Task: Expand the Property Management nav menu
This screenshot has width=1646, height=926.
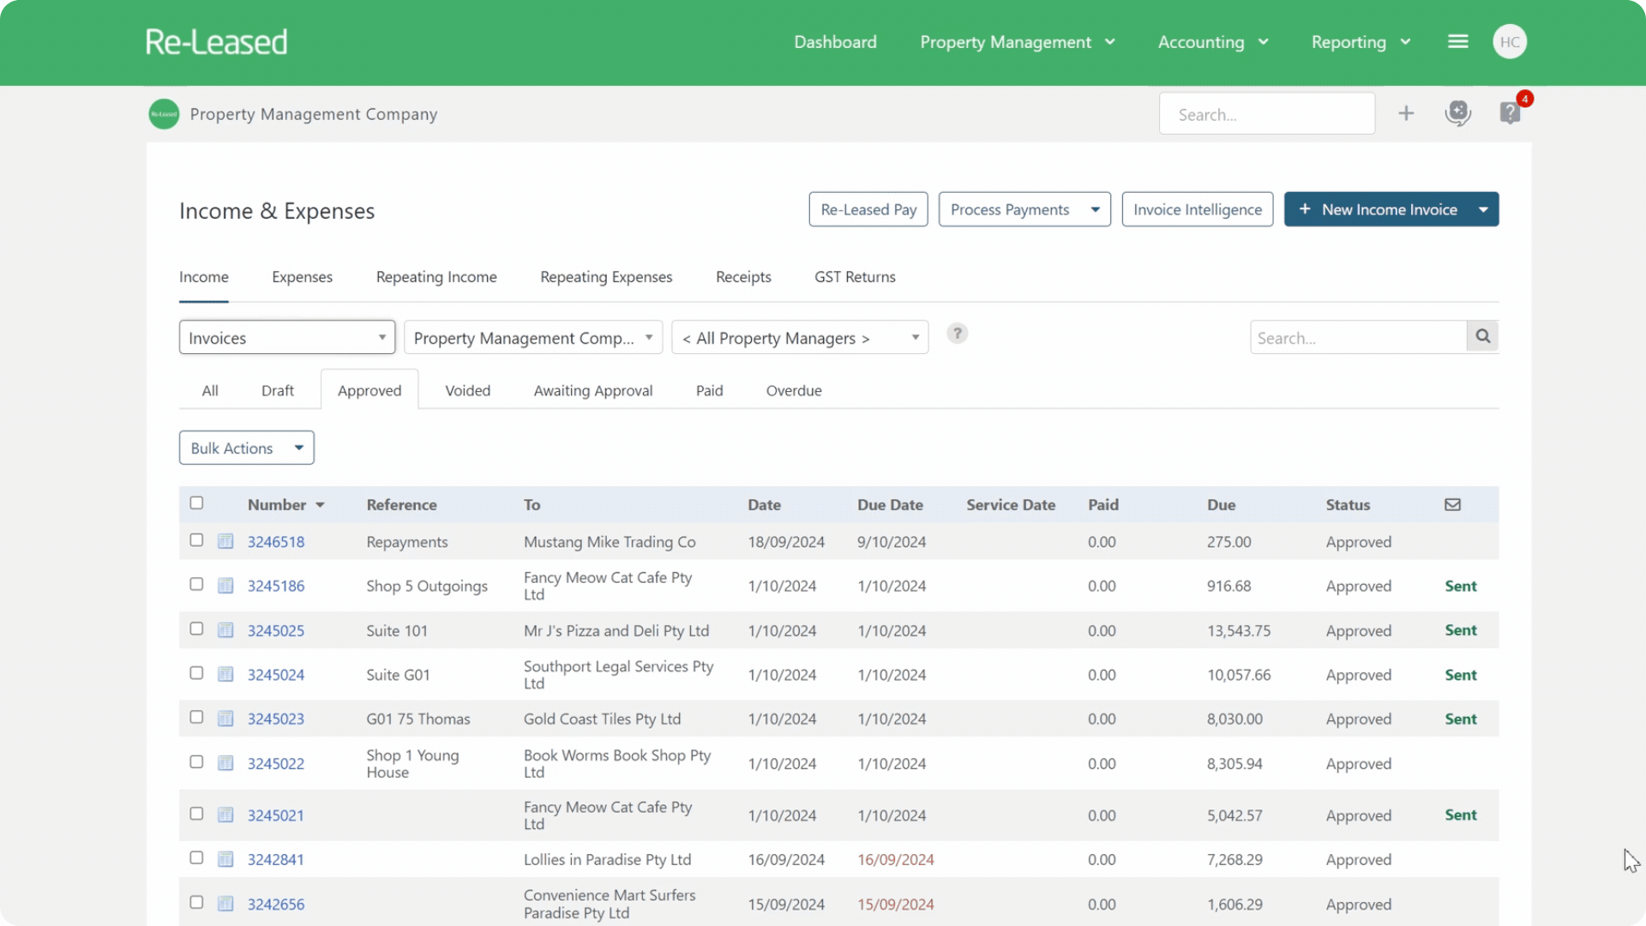Action: pyautogui.click(x=1018, y=42)
